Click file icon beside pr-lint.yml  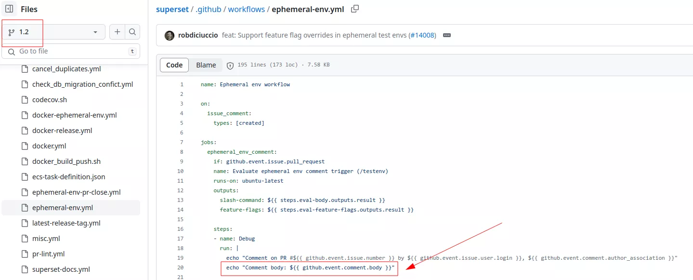[25, 254]
